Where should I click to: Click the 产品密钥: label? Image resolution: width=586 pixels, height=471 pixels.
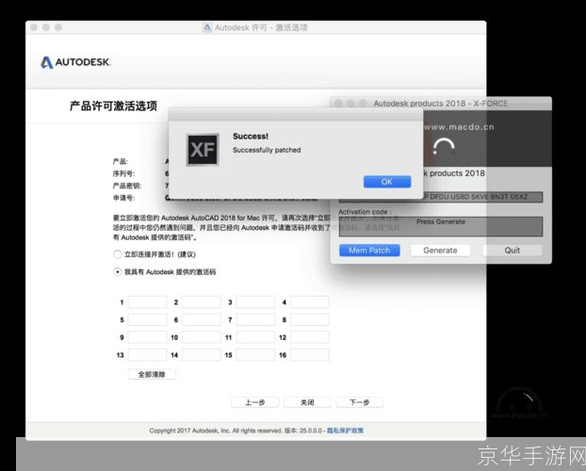[127, 186]
